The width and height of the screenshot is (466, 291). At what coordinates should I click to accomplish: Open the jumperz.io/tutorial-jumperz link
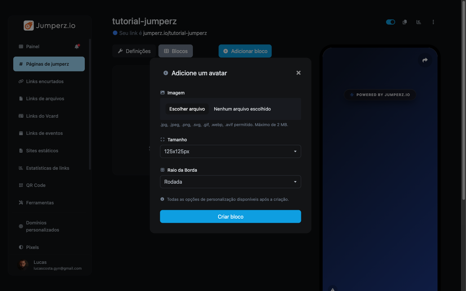pos(175,33)
